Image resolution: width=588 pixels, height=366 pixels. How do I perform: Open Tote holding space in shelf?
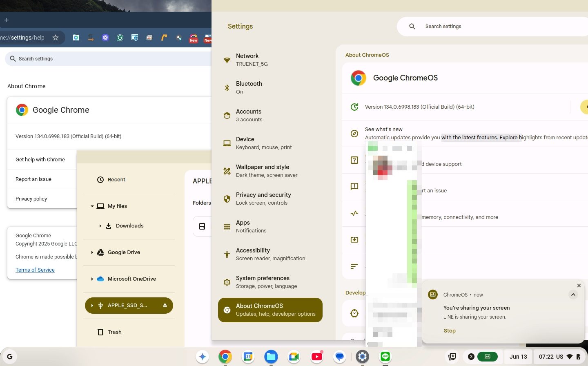[452, 357]
